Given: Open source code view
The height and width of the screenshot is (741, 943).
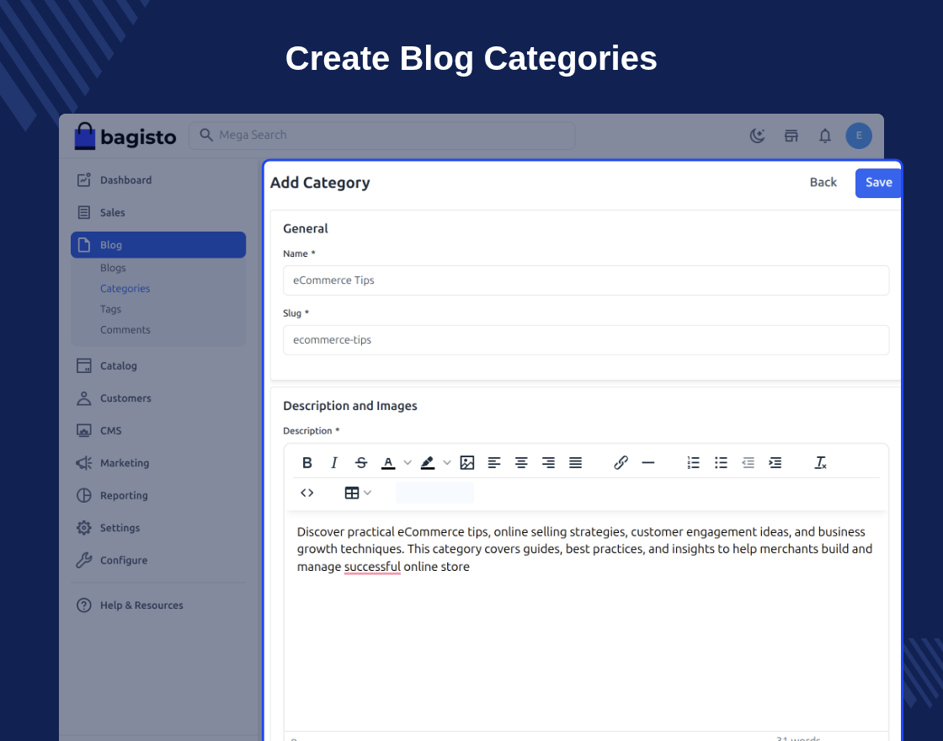Looking at the screenshot, I should (x=306, y=493).
